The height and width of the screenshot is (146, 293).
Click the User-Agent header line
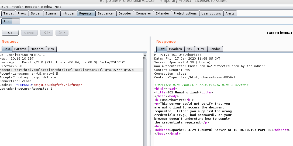pos(63,64)
